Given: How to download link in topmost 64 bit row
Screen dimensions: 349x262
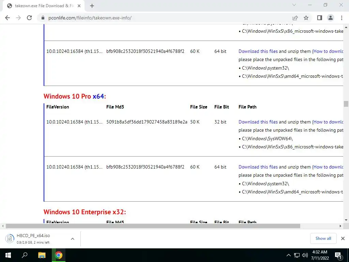Looking at the screenshot, I should coord(328,51).
